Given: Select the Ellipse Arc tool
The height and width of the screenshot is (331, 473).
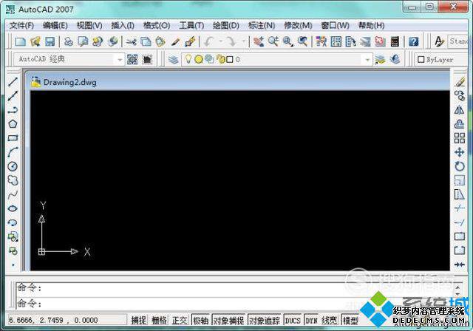Looking at the screenshot, I should 13,222.
